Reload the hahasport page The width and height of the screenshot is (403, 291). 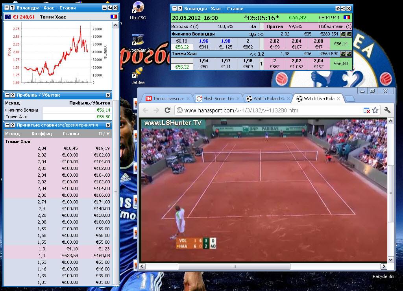tap(168, 110)
